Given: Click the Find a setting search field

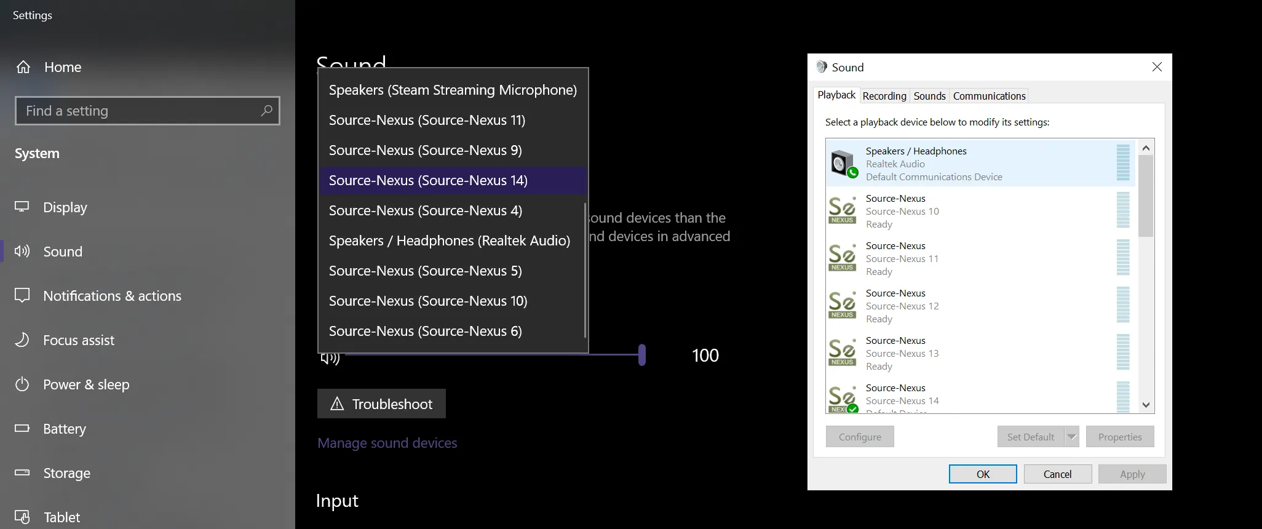Looking at the screenshot, I should 148,111.
